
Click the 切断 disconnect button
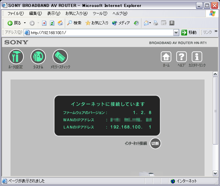[x=155, y=143]
